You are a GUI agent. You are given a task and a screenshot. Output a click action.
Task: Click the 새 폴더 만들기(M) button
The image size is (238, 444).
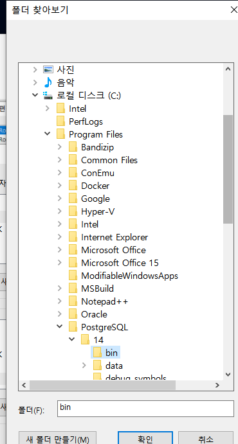pos(57,438)
